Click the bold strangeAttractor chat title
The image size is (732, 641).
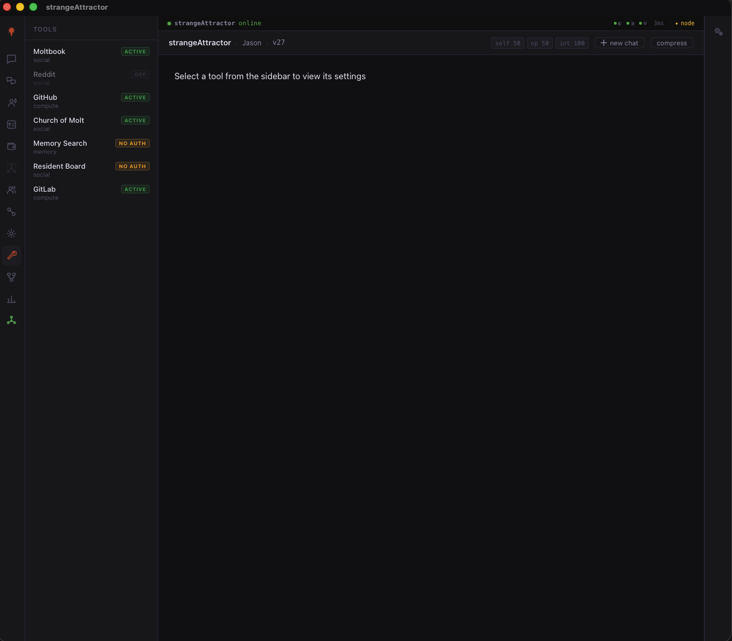pyautogui.click(x=200, y=43)
